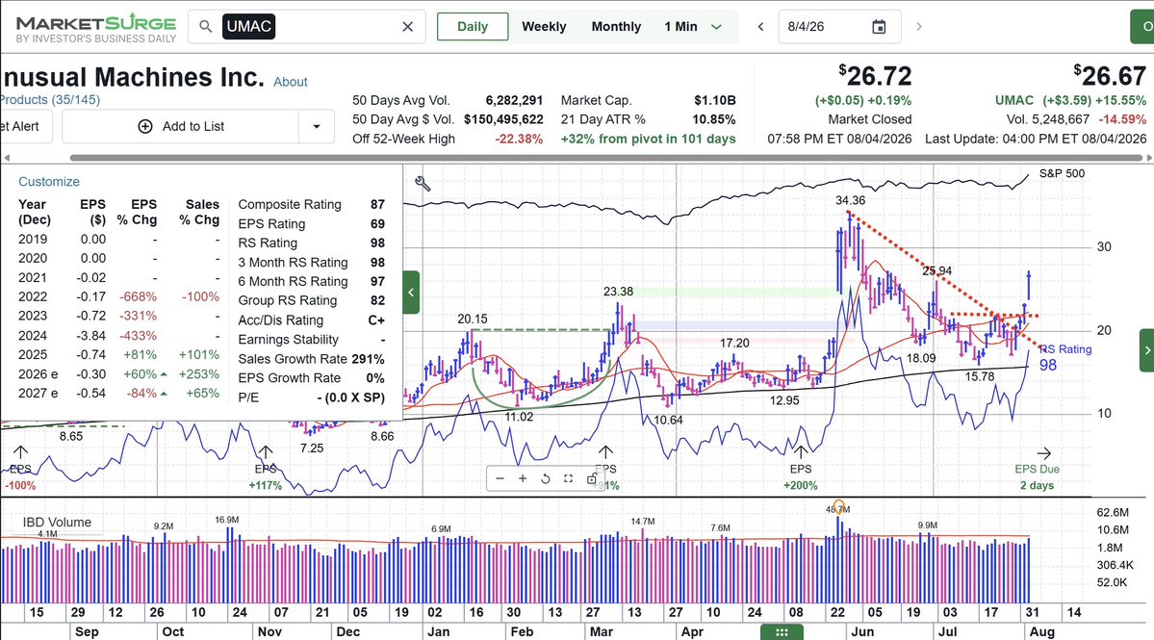Image resolution: width=1154 pixels, height=640 pixels.
Task: Select the Daily chart tab
Action: (473, 27)
